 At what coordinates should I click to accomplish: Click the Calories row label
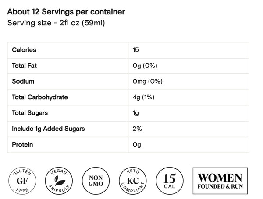click(x=24, y=50)
